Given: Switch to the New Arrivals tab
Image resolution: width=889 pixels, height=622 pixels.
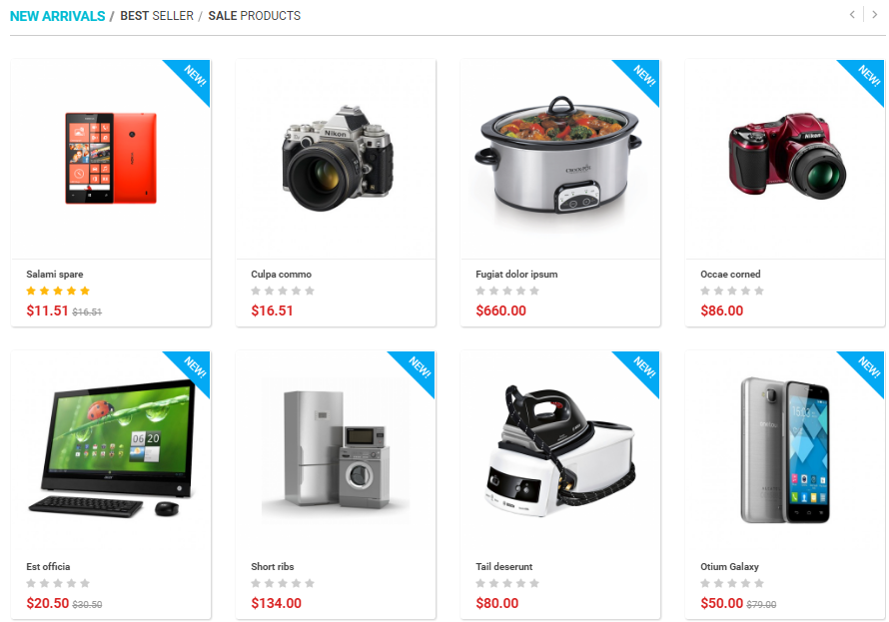Looking at the screenshot, I should (x=57, y=16).
